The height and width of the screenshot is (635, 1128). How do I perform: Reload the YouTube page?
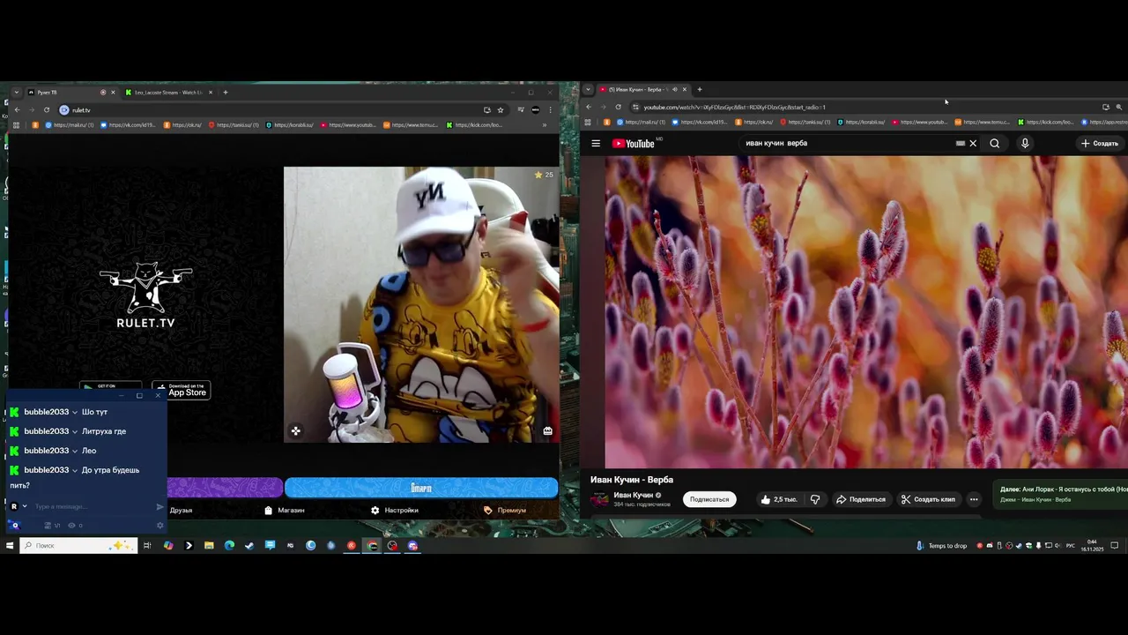(x=618, y=107)
